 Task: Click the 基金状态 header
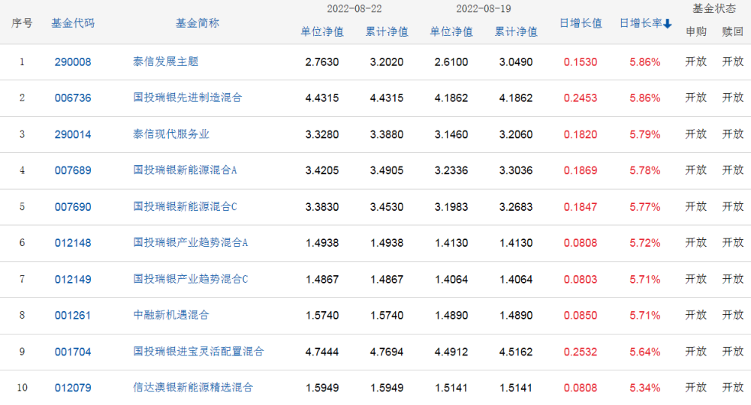point(714,8)
